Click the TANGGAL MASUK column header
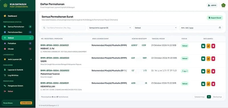The image size is (228, 108). coord(158,39)
